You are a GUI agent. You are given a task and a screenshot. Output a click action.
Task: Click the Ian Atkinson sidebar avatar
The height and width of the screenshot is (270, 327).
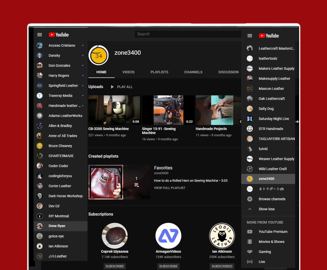coord(40,246)
